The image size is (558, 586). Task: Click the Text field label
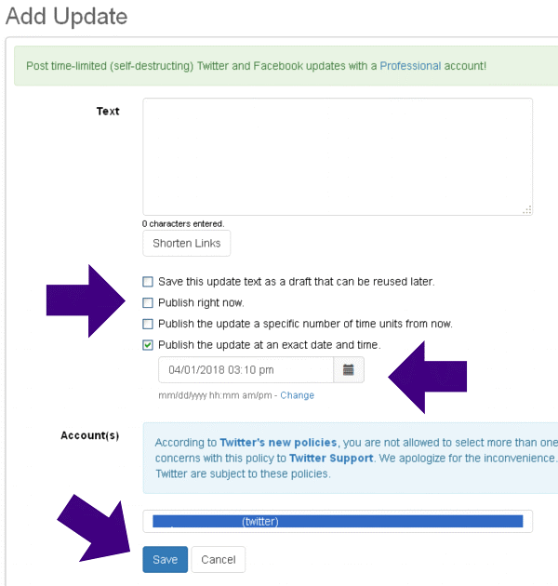[x=108, y=112]
